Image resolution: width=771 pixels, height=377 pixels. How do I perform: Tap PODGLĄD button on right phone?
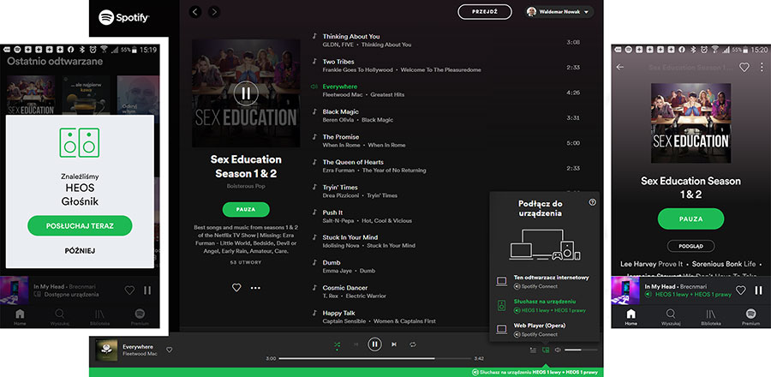[690, 246]
